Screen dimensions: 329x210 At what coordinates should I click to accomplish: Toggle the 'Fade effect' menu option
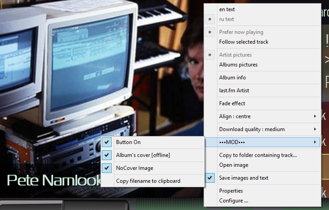[x=262, y=103]
